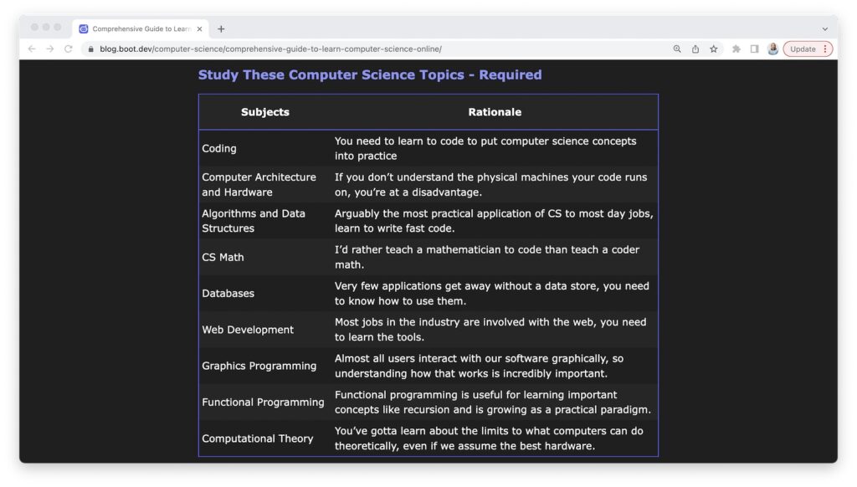Click the 'Study These Computer Science Topics' heading
The width and height of the screenshot is (857, 487).
click(x=369, y=74)
